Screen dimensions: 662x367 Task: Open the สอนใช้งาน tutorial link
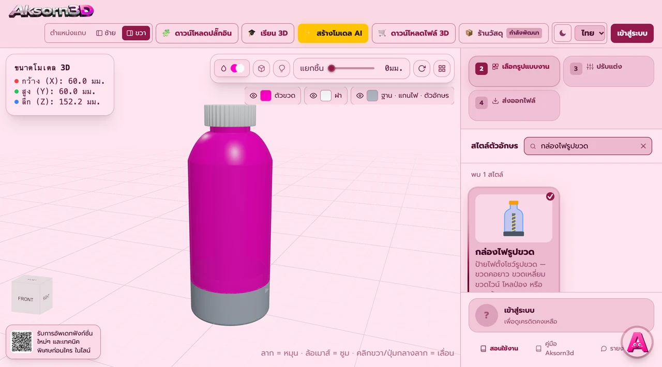click(499, 348)
